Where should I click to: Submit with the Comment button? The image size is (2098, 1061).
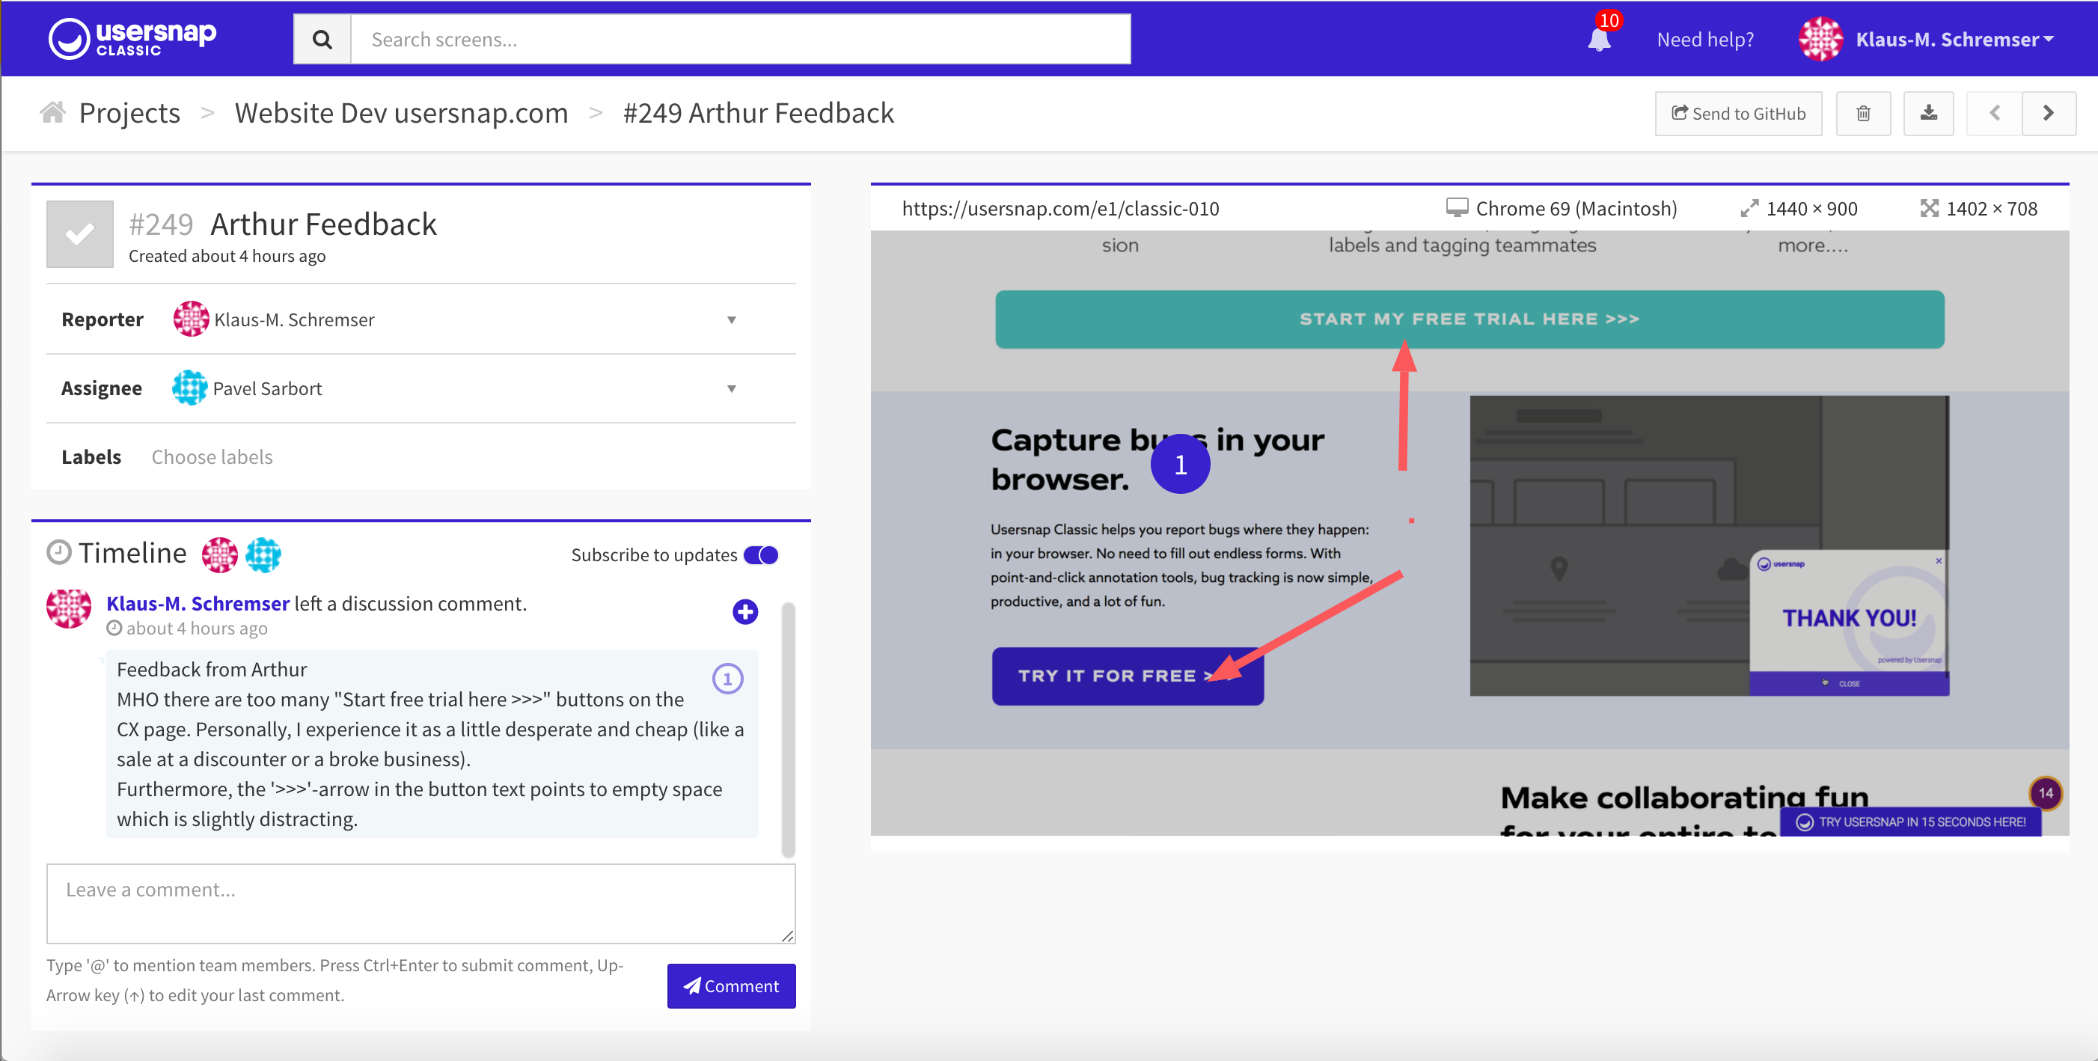730,986
